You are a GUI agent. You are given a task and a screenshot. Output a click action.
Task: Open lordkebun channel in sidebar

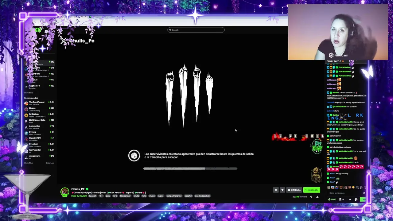tap(40, 115)
